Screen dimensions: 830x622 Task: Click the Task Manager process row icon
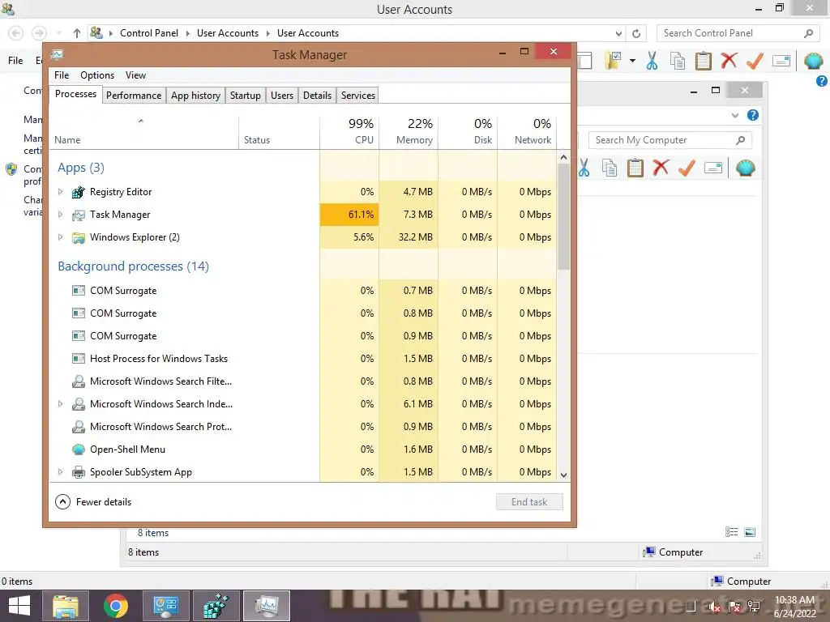(x=79, y=215)
